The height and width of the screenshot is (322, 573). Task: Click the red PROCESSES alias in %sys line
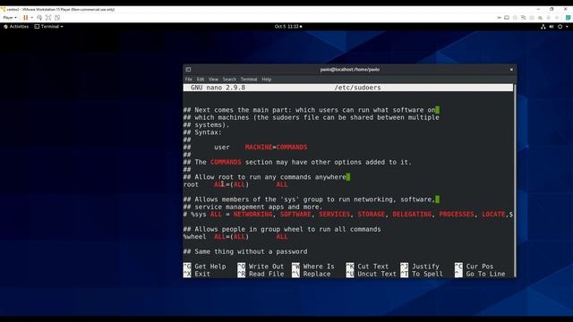click(457, 215)
